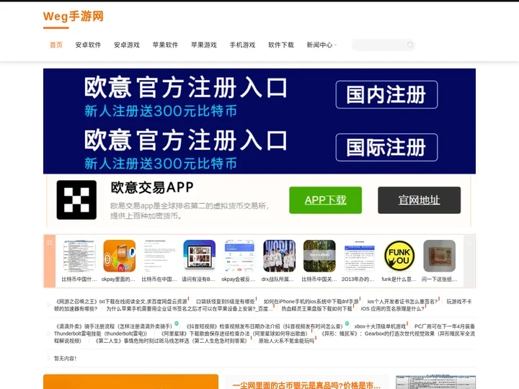Open 一尘网里面的古币银元是真品吗 headline

306,385
